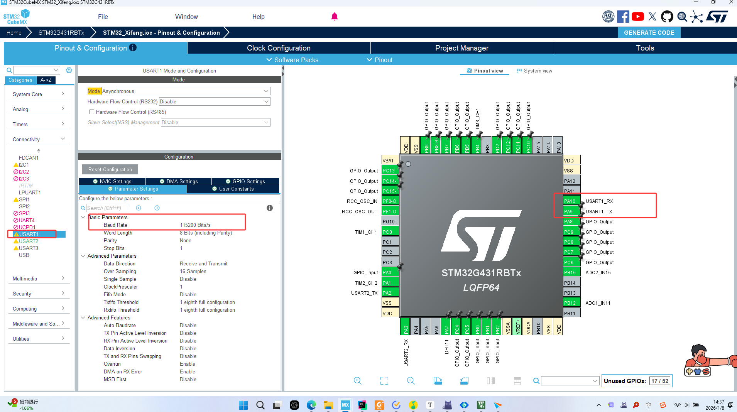Expand the Timers category
The width and height of the screenshot is (737, 412).
39,124
